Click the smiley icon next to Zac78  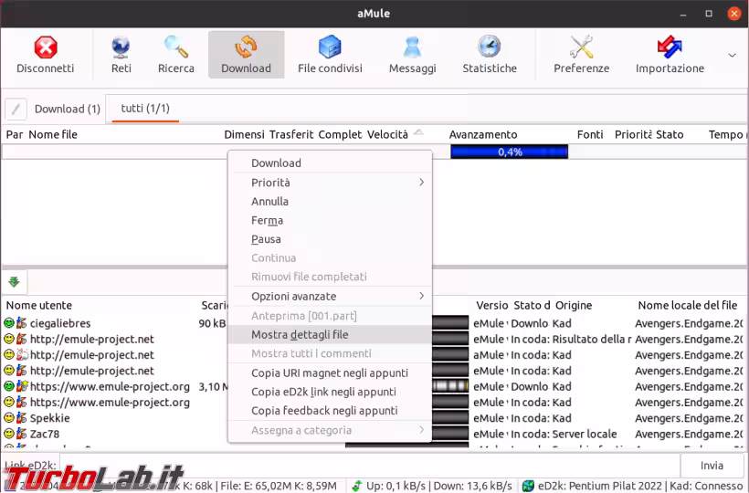click(8, 434)
